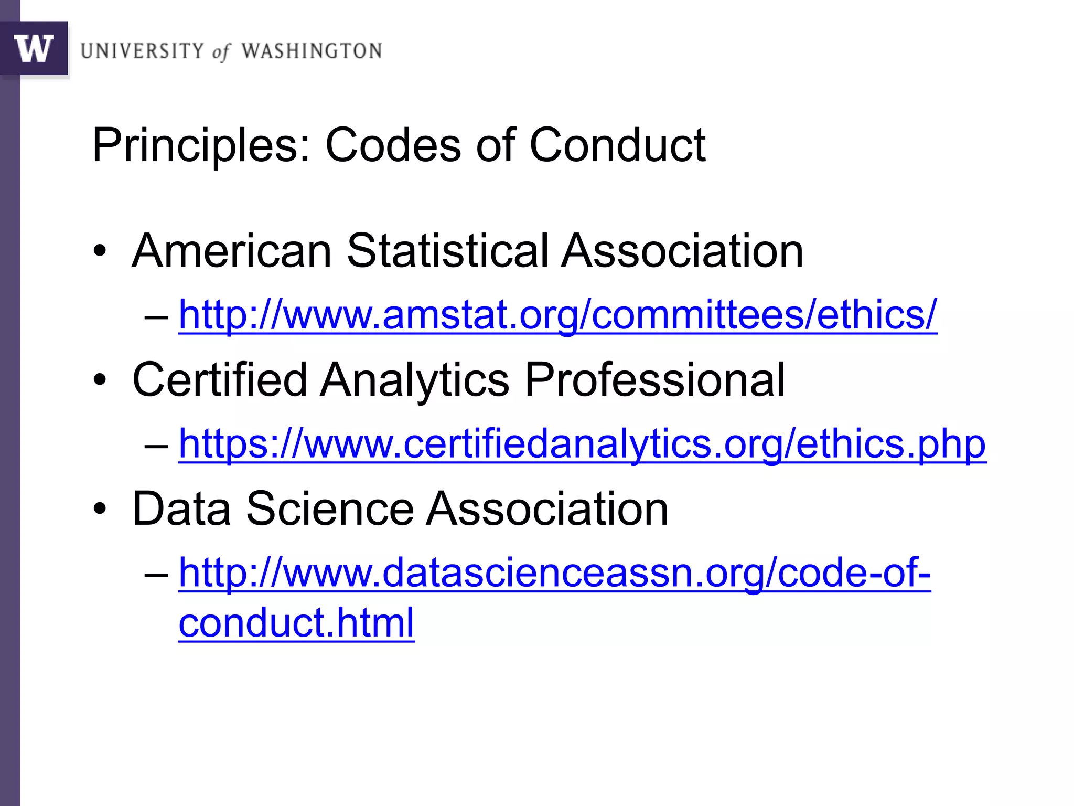Open the amstat.org committees ethics link
This screenshot has width=1074, height=806.
[557, 315]
